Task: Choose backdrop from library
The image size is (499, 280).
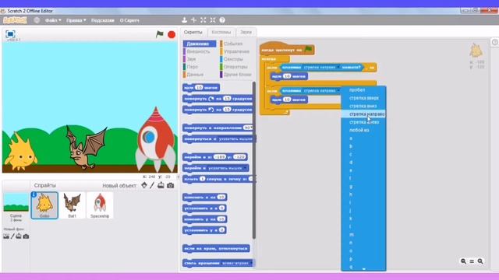Action: pos(6,236)
